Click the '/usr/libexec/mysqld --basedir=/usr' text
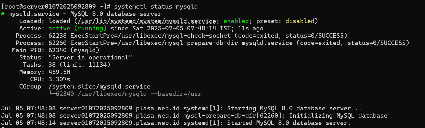This screenshot has width=425, height=128. pyautogui.click(x=140, y=94)
